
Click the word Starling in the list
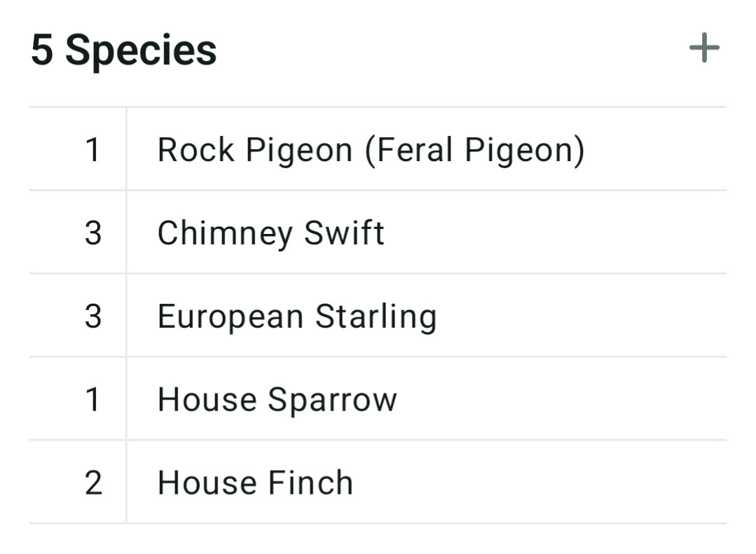376,317
